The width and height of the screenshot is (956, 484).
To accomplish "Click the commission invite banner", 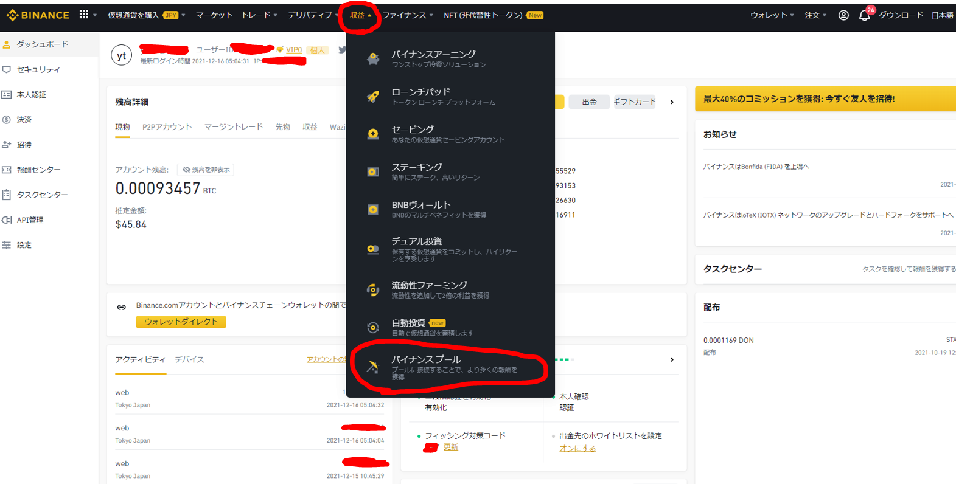I will click(x=825, y=99).
